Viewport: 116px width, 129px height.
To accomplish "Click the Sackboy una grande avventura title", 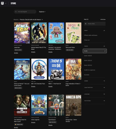I will (x=55, y=48).
